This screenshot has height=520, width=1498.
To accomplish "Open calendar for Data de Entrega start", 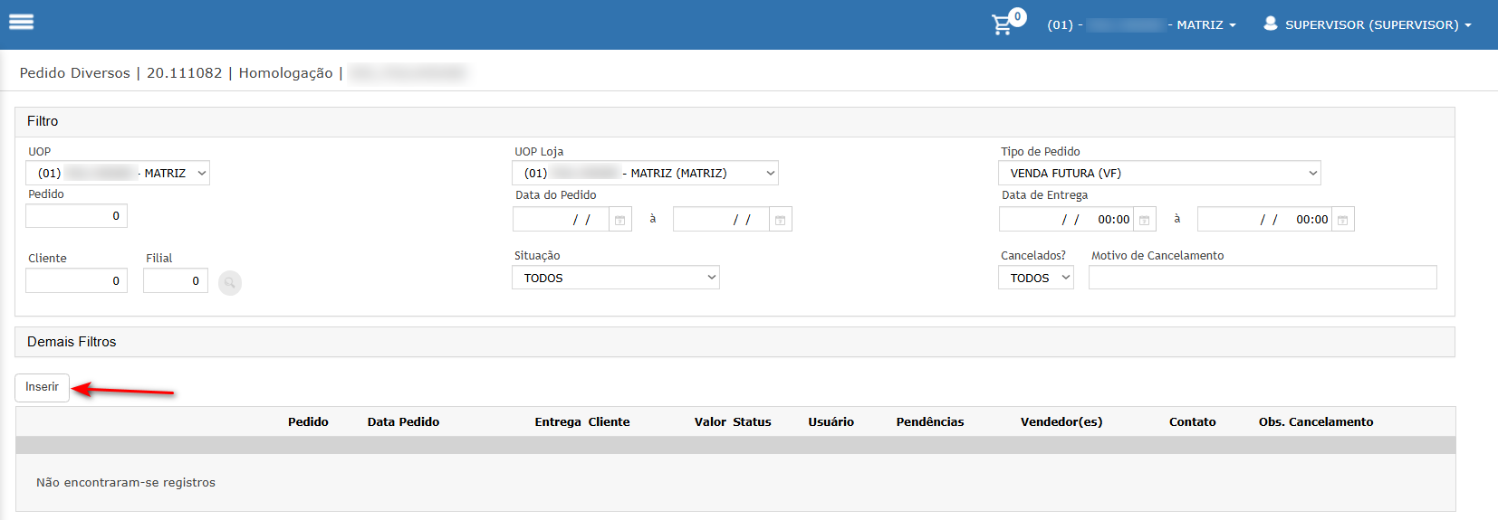I will 1145,220.
